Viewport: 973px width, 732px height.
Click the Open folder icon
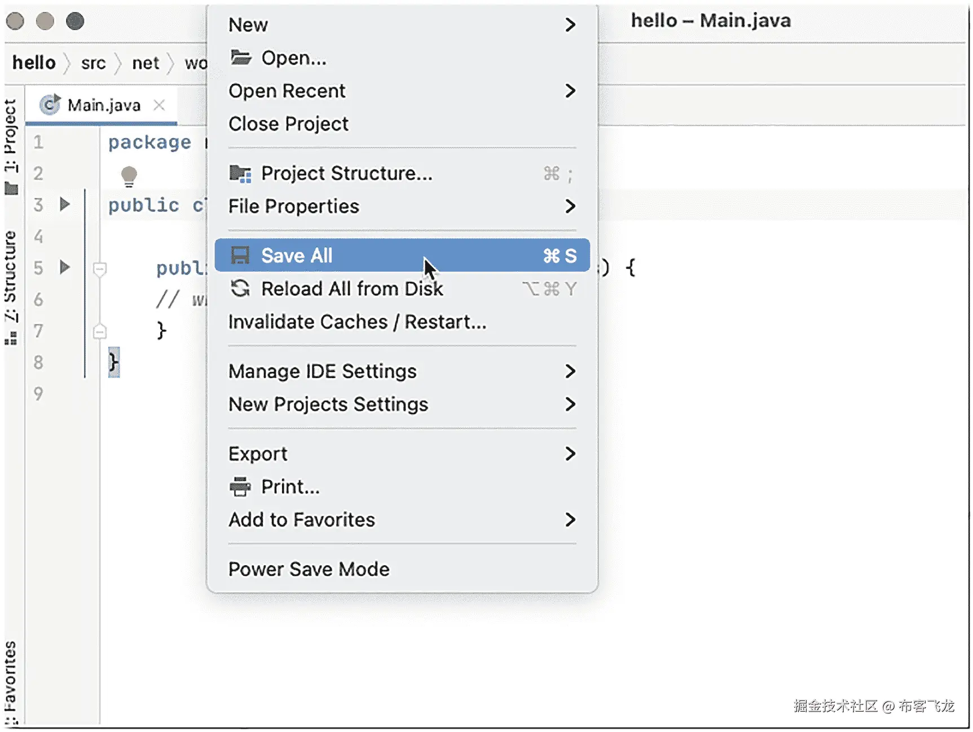coord(241,57)
